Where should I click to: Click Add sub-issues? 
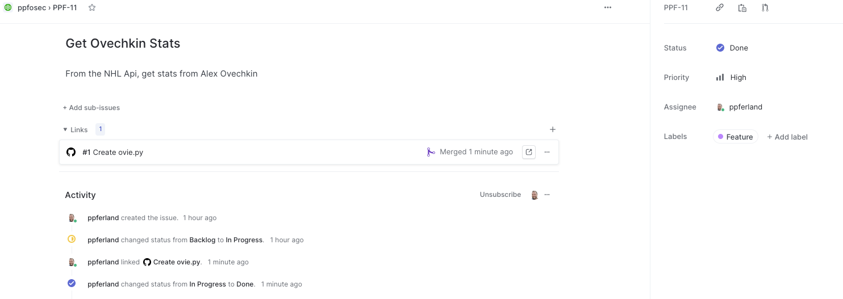click(91, 108)
